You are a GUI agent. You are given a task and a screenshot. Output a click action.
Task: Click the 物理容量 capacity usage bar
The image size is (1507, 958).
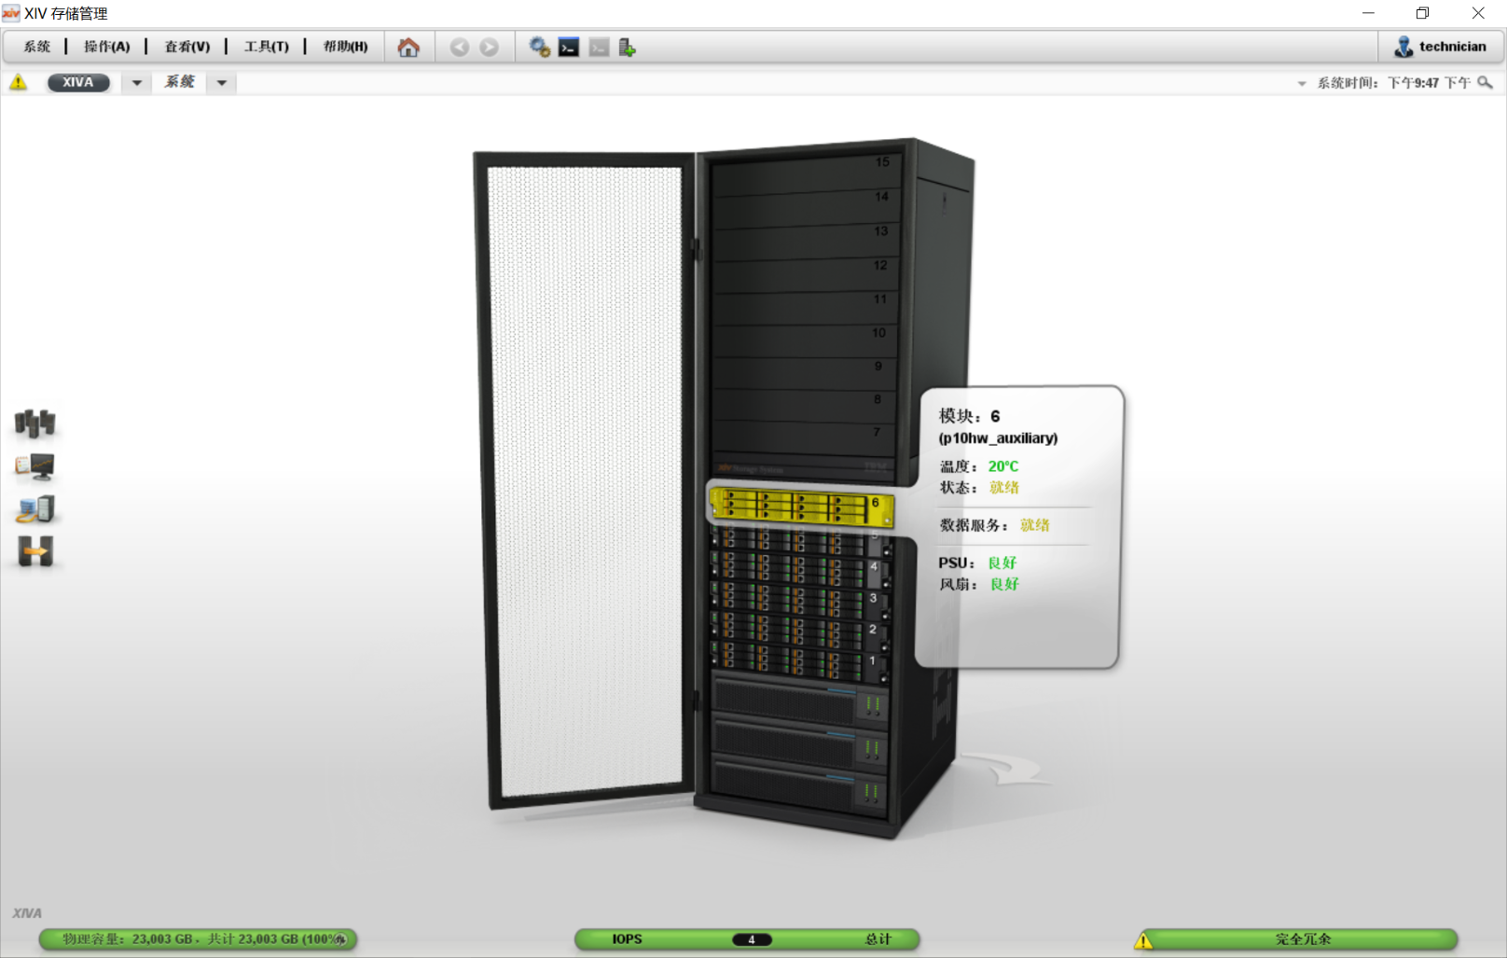click(x=198, y=939)
